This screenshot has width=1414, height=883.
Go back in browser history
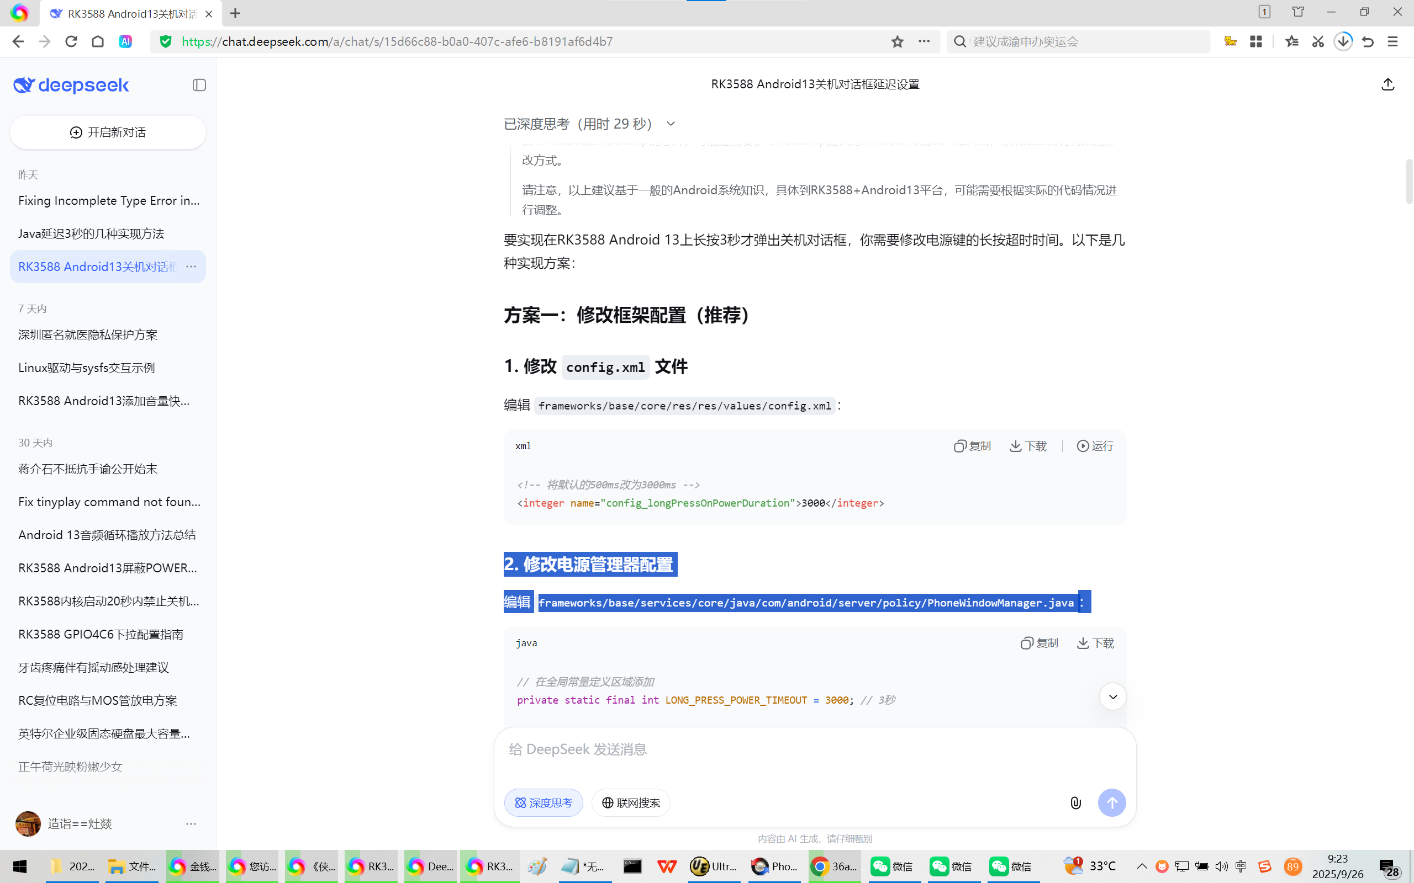click(x=18, y=41)
